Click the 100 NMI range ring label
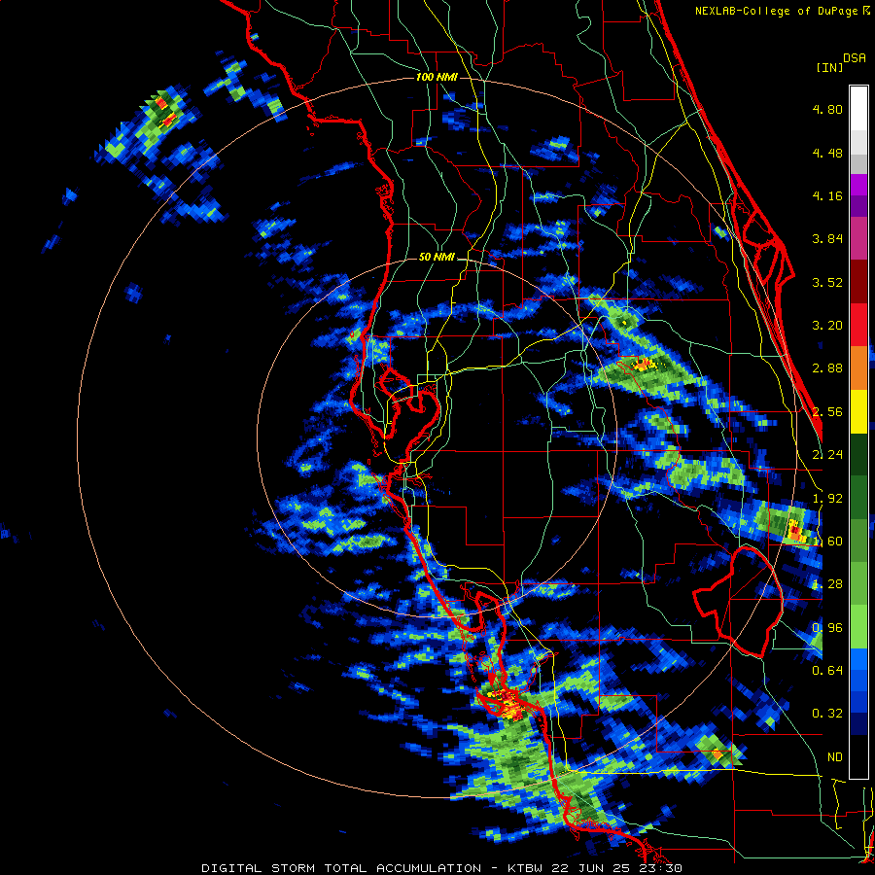The height and width of the screenshot is (875, 875). pos(437,77)
